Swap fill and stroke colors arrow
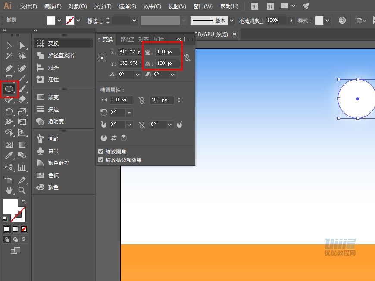This screenshot has width=375, height=281. pos(24,202)
